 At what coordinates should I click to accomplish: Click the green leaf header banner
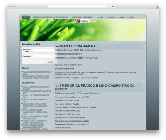(83, 30)
